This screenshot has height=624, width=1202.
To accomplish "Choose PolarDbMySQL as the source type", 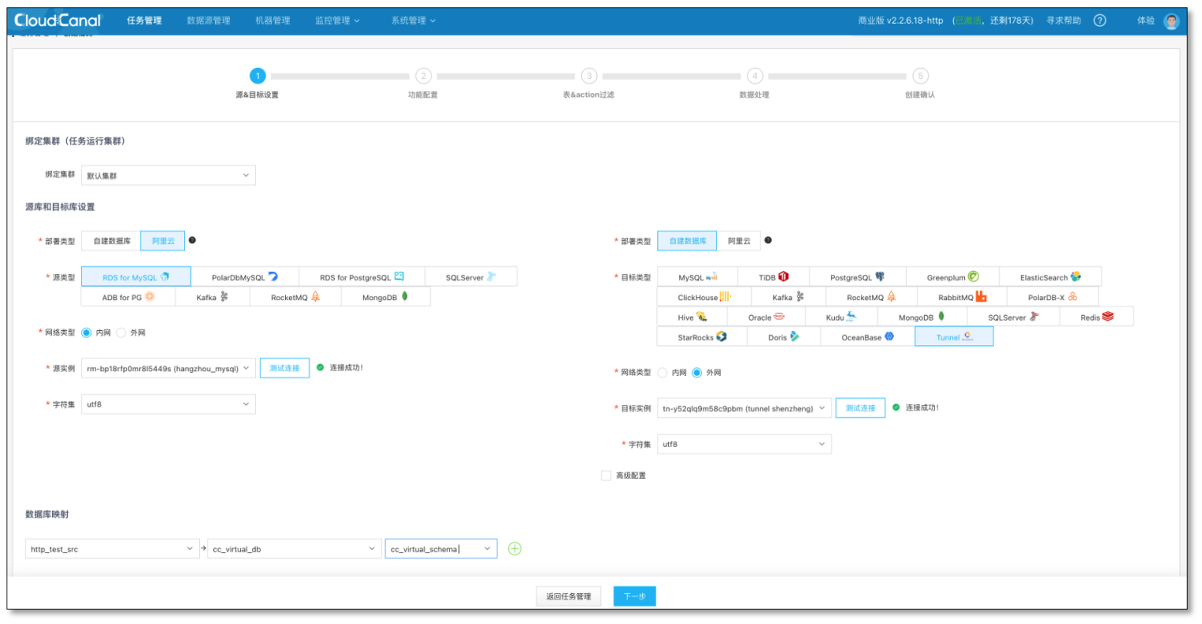I will coord(245,277).
